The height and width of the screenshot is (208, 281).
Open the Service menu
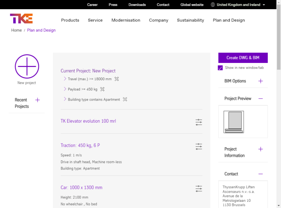(95, 20)
